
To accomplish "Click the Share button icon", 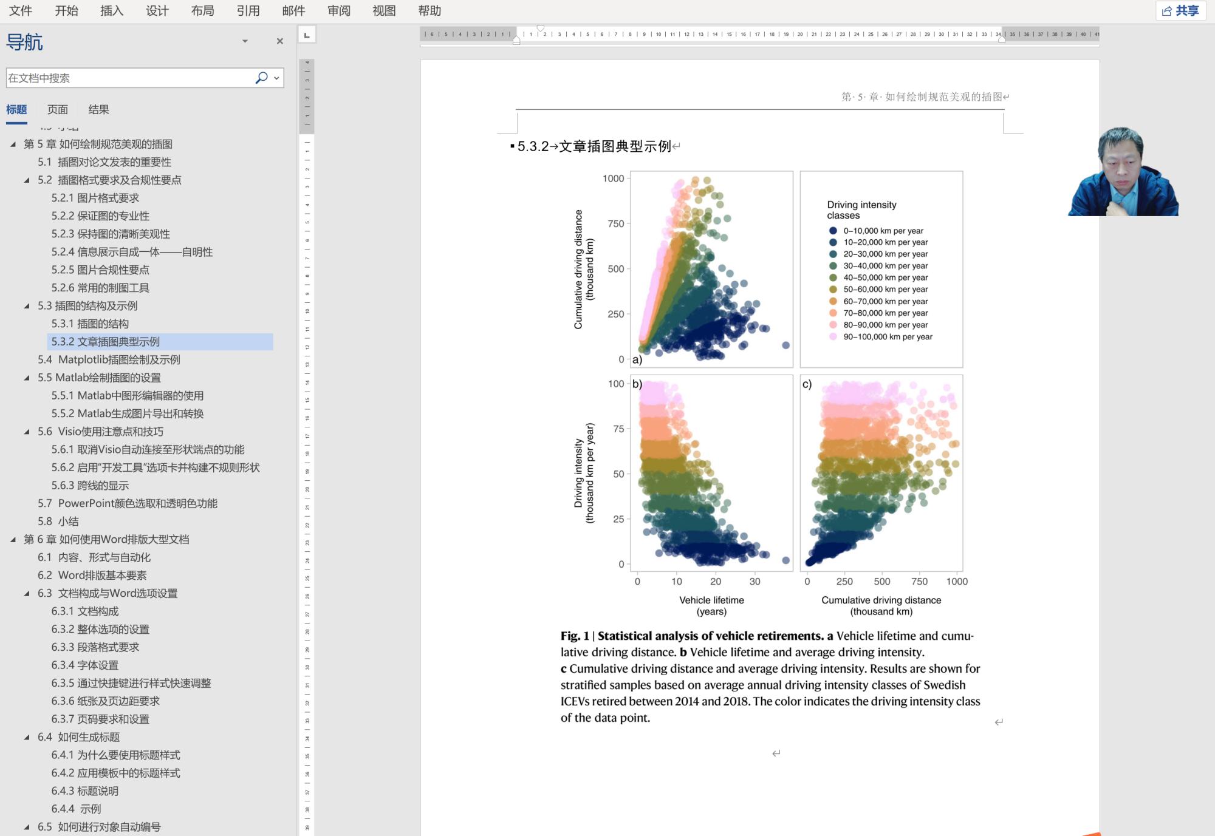I will coord(1166,11).
